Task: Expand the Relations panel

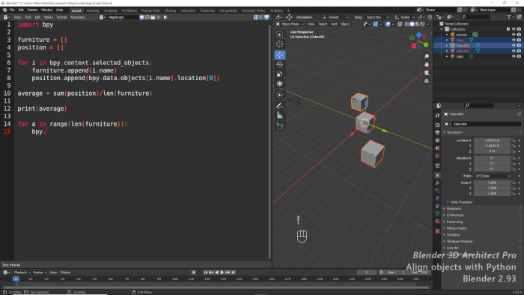Action: 454,208
